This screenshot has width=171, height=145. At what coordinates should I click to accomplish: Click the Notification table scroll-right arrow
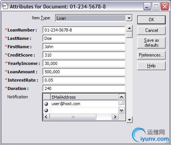click(x=115, y=117)
